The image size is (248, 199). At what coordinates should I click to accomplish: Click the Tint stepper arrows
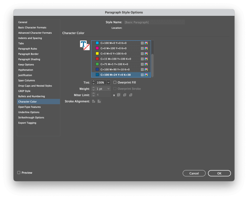[x=93, y=82]
